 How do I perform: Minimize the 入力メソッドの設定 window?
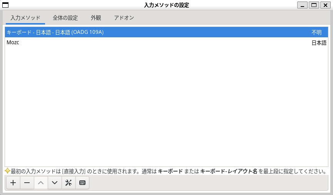pos(302,5)
